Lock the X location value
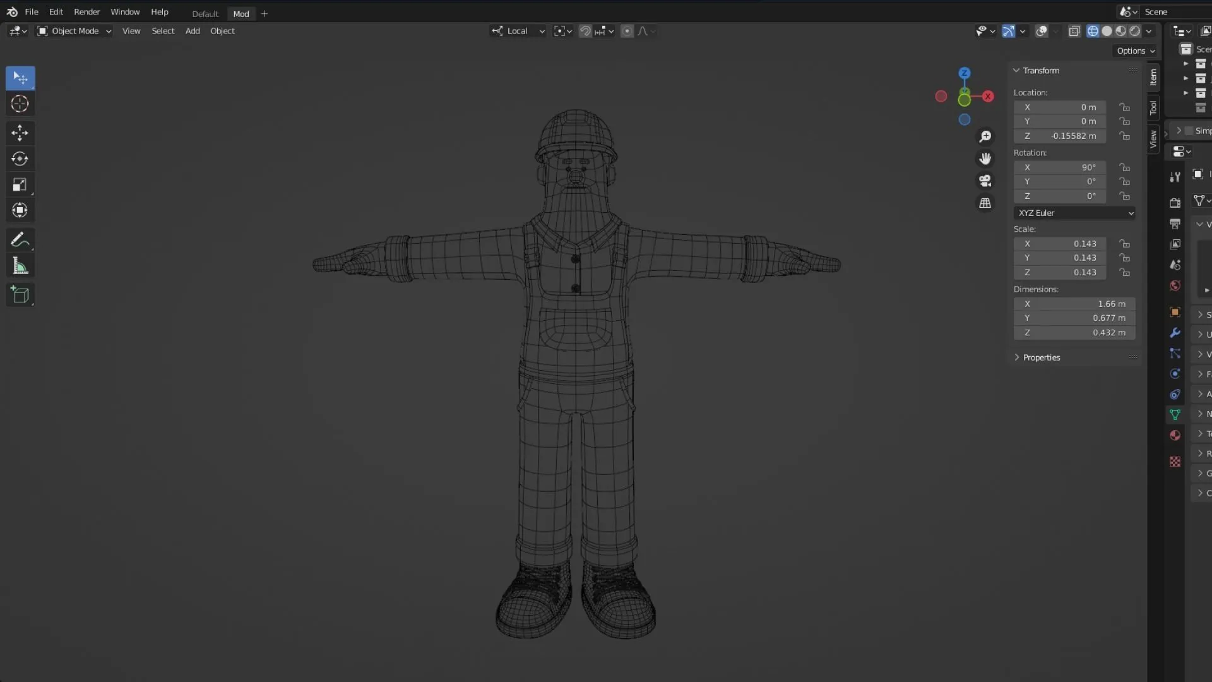Viewport: 1212px width, 682px height. click(x=1124, y=107)
